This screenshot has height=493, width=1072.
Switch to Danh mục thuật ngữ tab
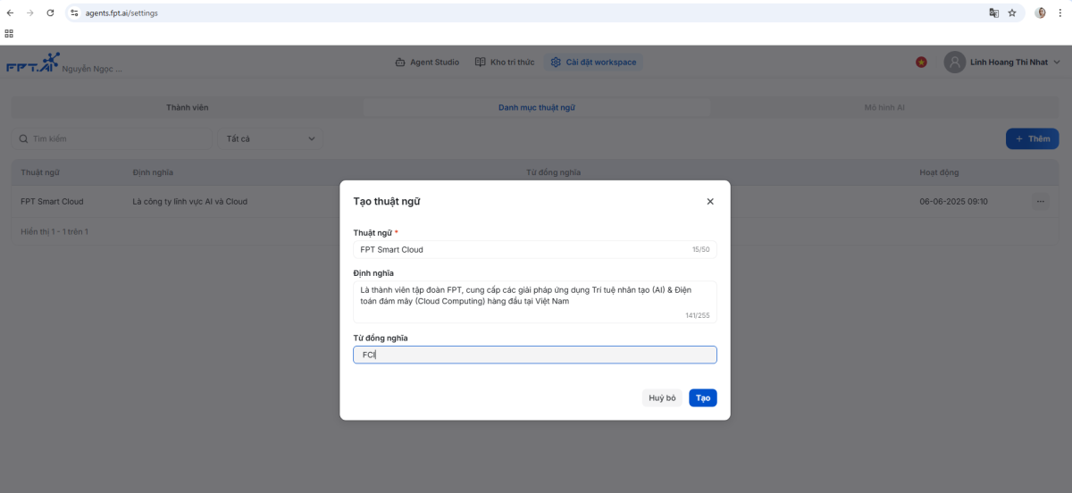tap(536, 107)
